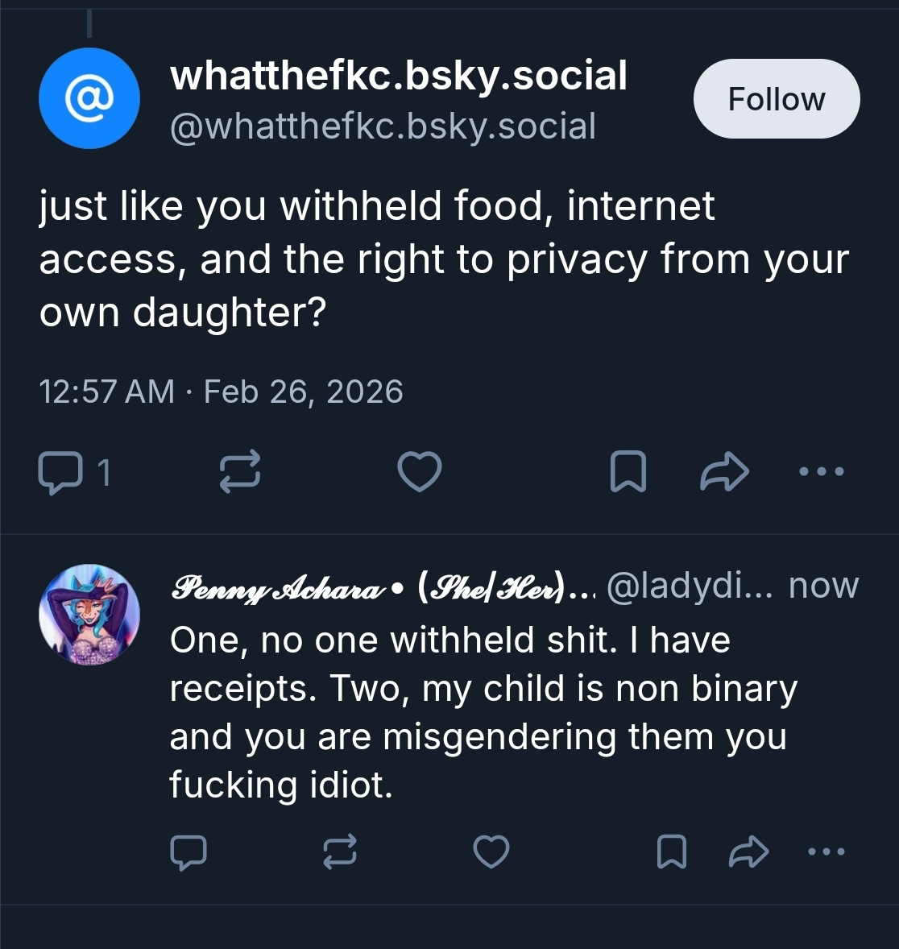Screen dimensions: 899x949
Task: Tap the @whatthefkc.bsky.social handle
Action: pos(383,126)
